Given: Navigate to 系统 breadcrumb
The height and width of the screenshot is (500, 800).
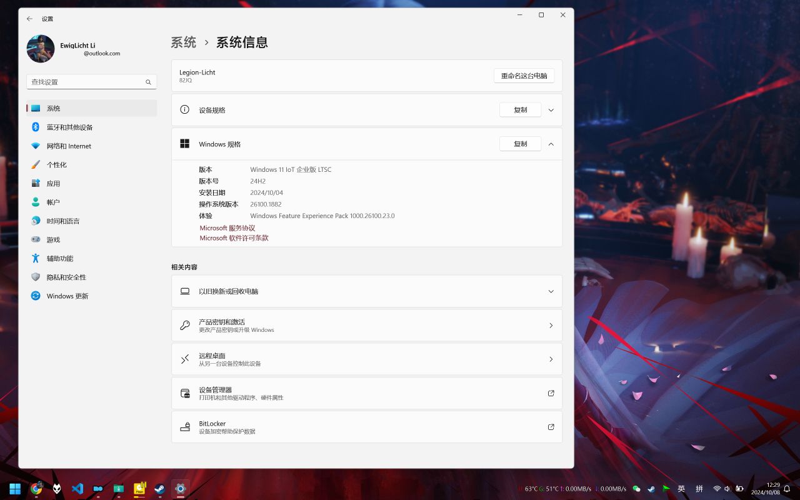Looking at the screenshot, I should click(184, 42).
